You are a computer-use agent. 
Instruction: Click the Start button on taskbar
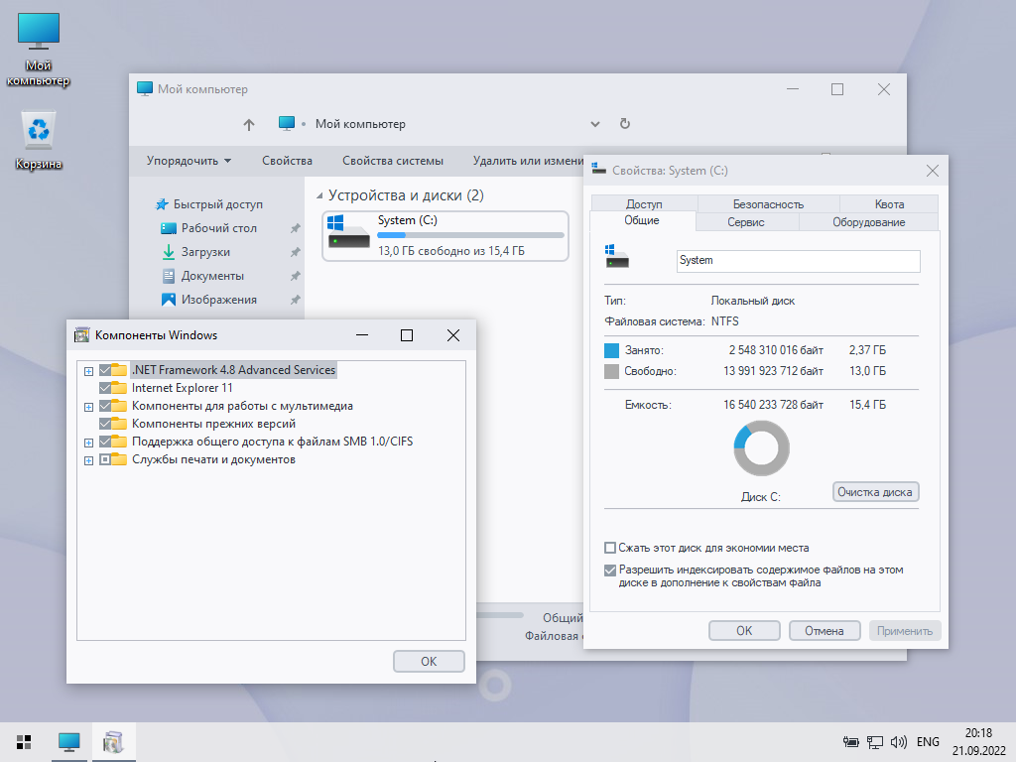tap(24, 741)
